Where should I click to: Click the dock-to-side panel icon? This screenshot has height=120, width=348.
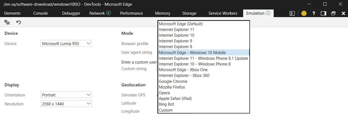click(x=323, y=13)
